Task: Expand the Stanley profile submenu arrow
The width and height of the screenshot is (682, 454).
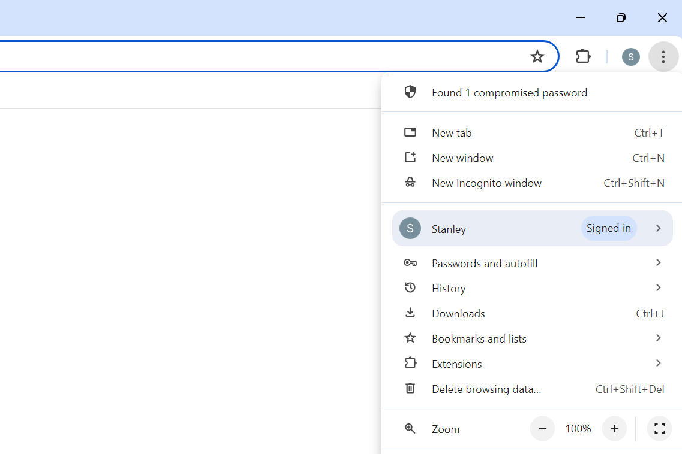Action: click(658, 228)
